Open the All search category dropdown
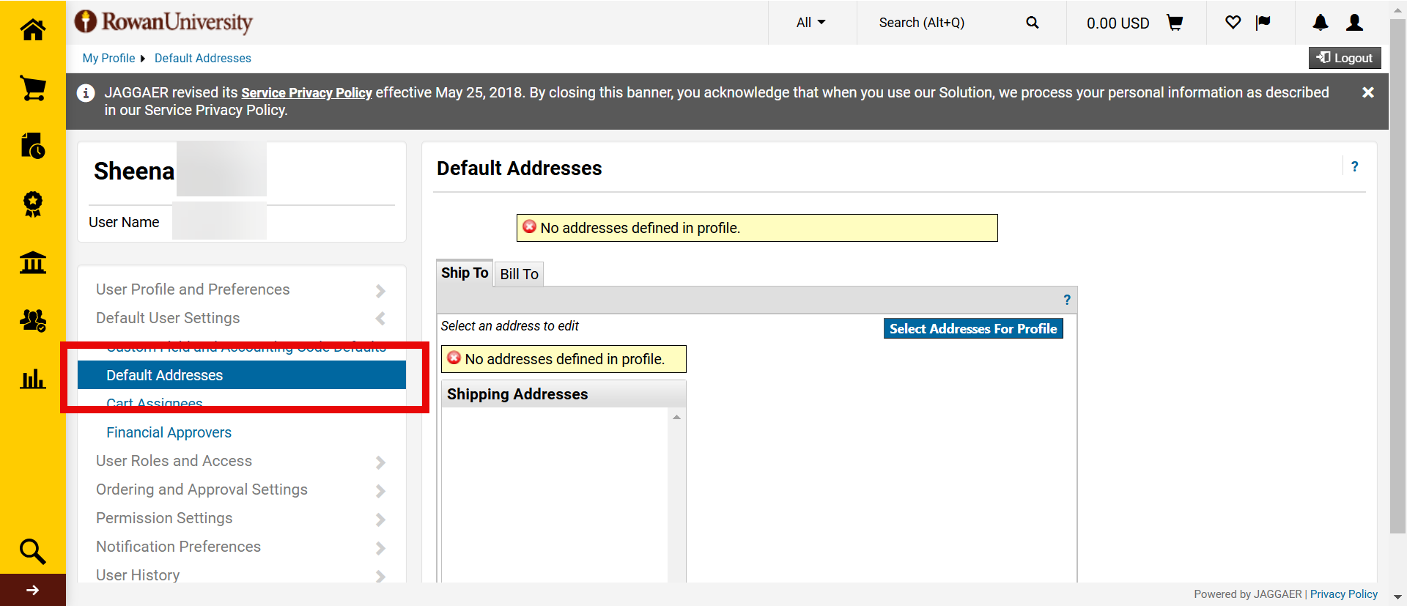1407x606 pixels. [810, 23]
